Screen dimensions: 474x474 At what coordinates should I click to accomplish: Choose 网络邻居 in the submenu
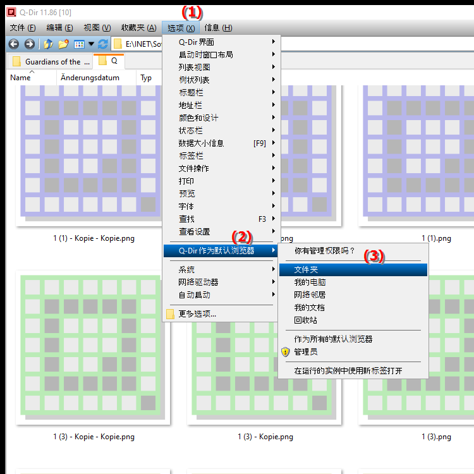point(353,295)
